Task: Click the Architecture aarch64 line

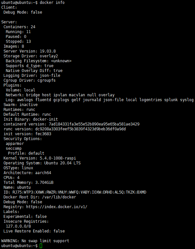Action: pyautogui.click(x=27, y=173)
